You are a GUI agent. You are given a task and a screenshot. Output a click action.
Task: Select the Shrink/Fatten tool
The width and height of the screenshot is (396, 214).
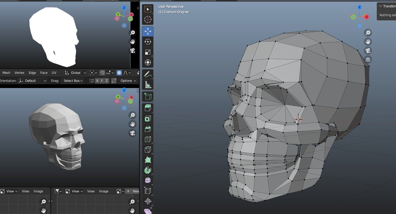[148, 201]
